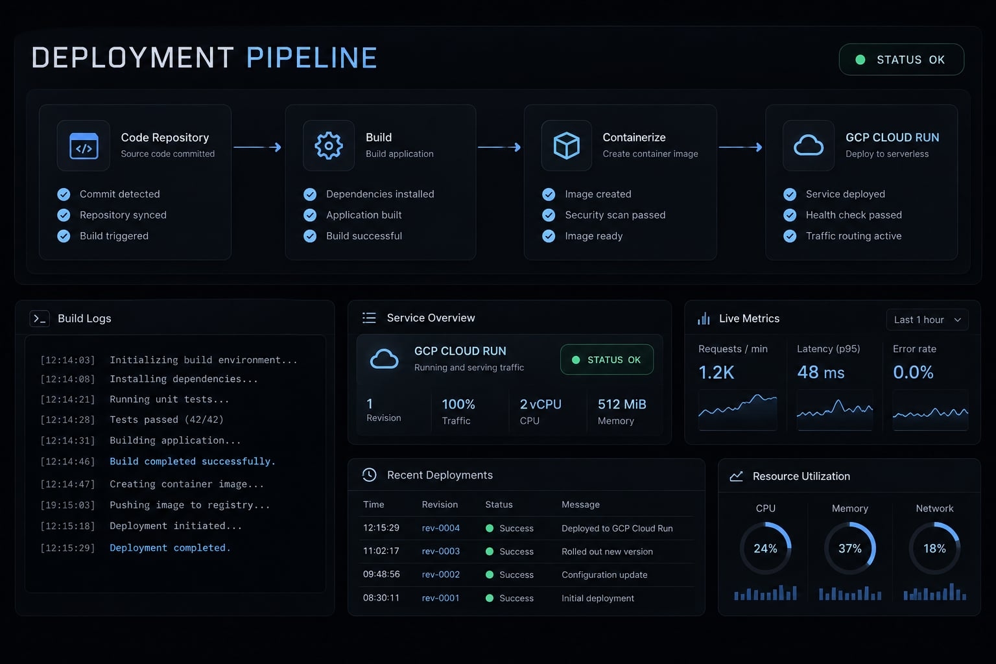Open revision rev-0002 link
This screenshot has height=664, width=996.
(440, 575)
